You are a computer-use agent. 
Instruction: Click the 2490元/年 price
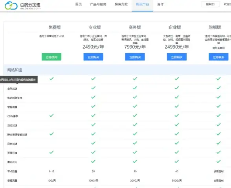point(93,47)
